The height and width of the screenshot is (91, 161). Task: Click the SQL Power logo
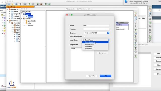pyautogui.click(x=12, y=84)
